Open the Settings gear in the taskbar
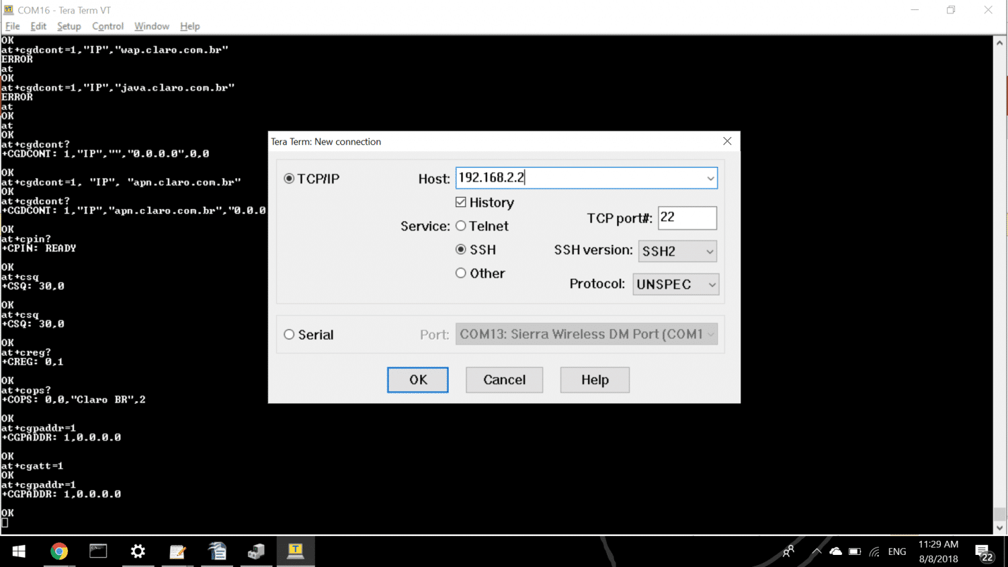1008x567 pixels. [138, 552]
